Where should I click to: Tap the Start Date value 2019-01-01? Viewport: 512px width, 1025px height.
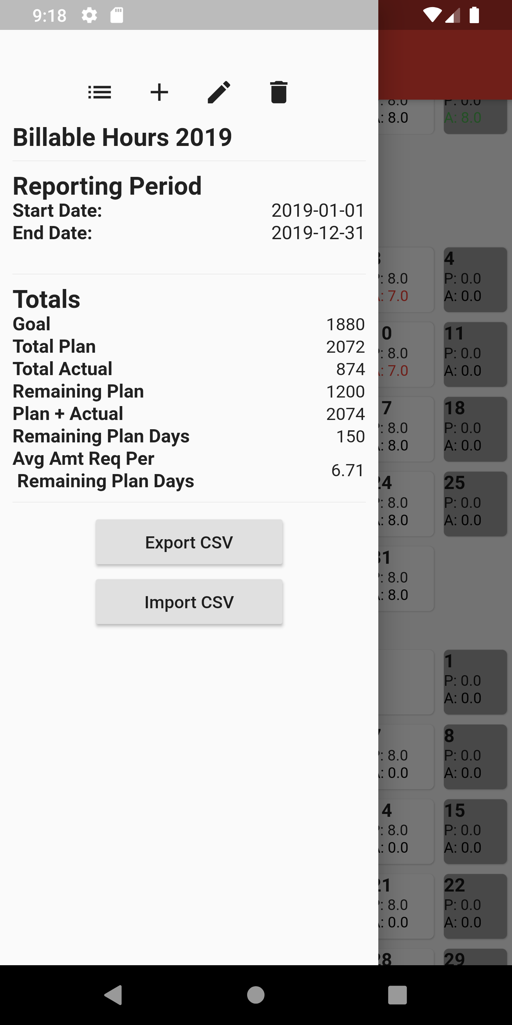[x=318, y=210]
